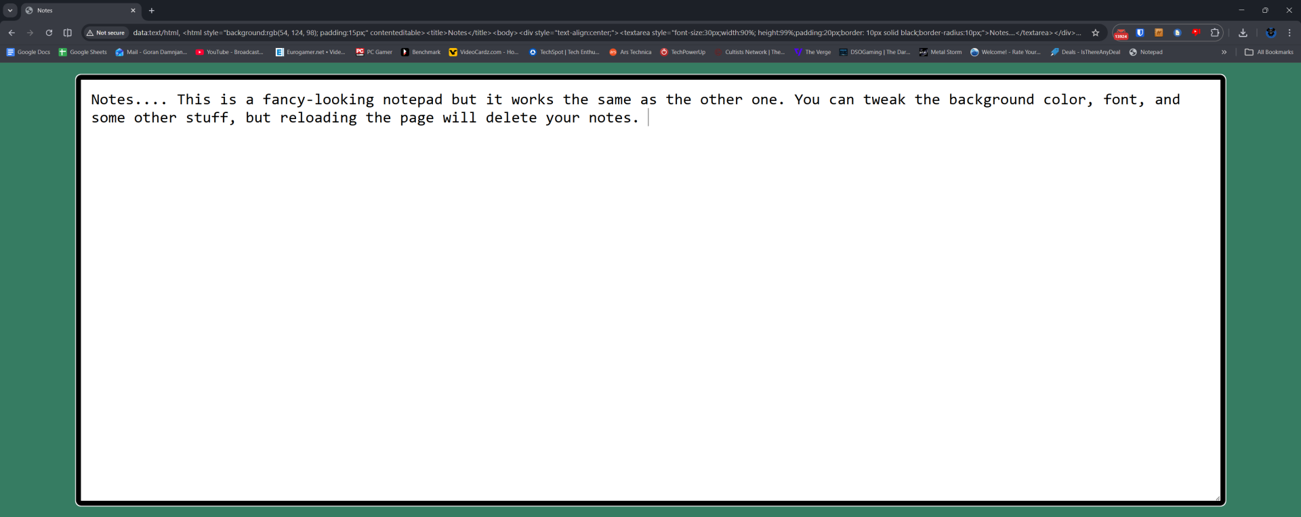Open the Deals - IsThereAnyDeal bookmark
The image size is (1301, 517).
tap(1086, 52)
